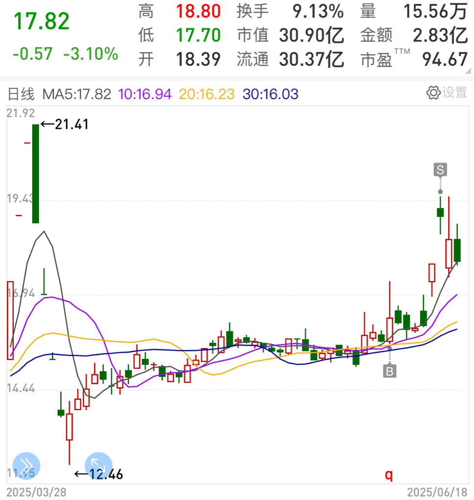Image resolution: width=474 pixels, height=500 pixels.
Task: Click the low price 17.70
Action: [198, 35]
